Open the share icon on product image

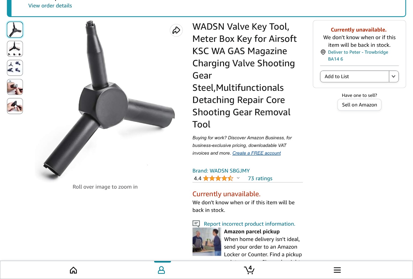click(x=176, y=30)
